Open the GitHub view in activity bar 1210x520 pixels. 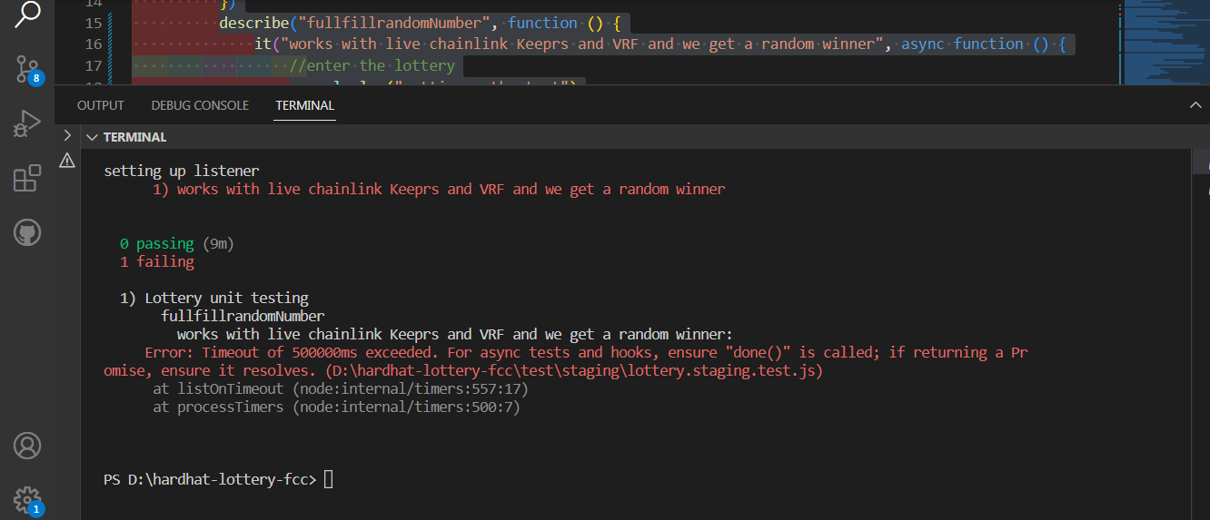click(27, 232)
